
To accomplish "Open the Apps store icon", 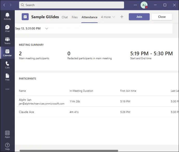I will click(7, 134).
